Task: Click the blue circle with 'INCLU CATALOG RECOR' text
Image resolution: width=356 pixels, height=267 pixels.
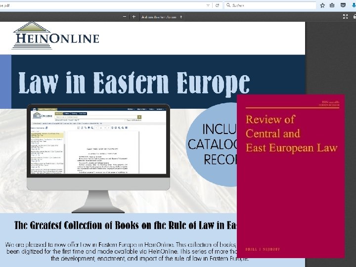Action: (x=212, y=144)
